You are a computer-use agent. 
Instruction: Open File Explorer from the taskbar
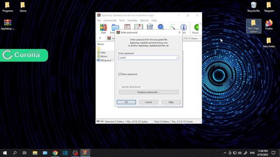(35, 153)
